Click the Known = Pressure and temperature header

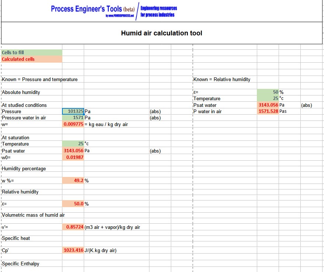[39, 79]
